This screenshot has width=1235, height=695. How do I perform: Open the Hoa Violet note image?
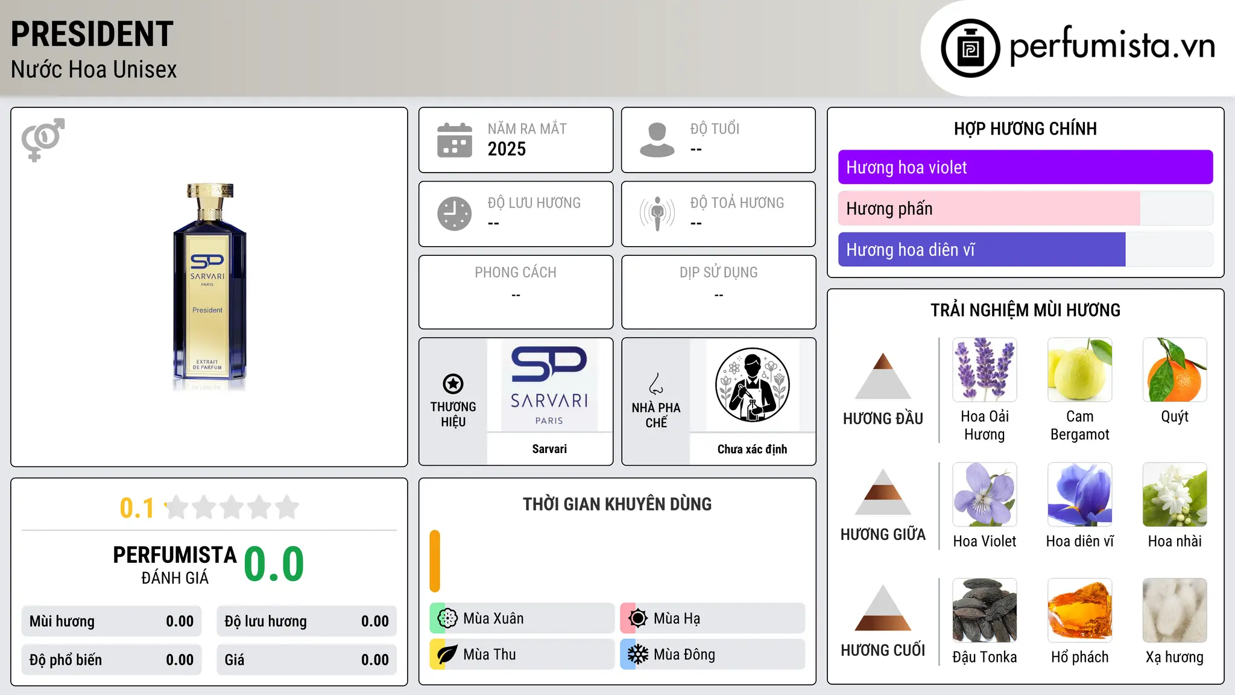point(985,495)
